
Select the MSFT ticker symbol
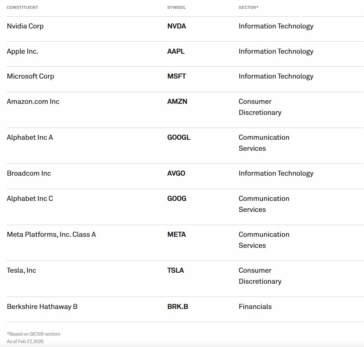click(176, 76)
